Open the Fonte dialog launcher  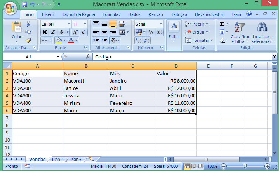[x=86, y=47]
